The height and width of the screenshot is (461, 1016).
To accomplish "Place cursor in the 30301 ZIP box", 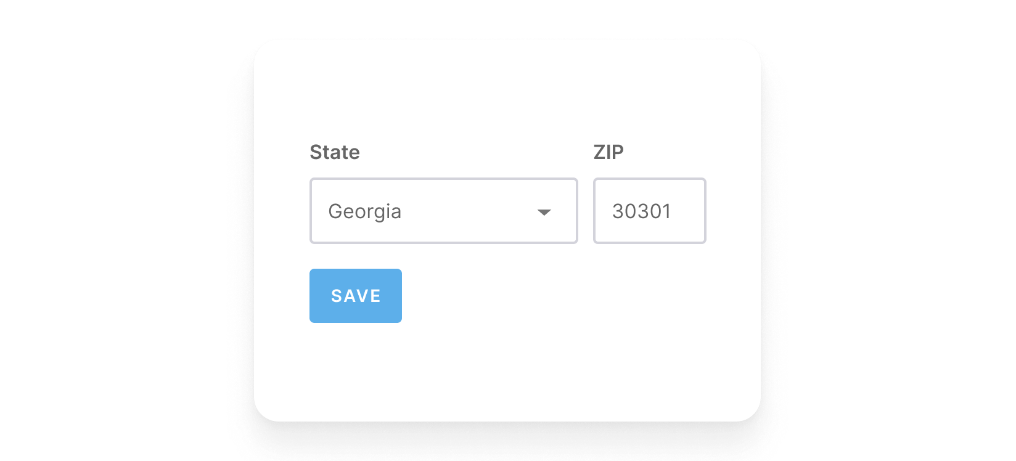I will click(x=649, y=211).
